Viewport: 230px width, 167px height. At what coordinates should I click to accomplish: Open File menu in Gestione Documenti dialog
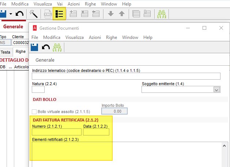35,37
